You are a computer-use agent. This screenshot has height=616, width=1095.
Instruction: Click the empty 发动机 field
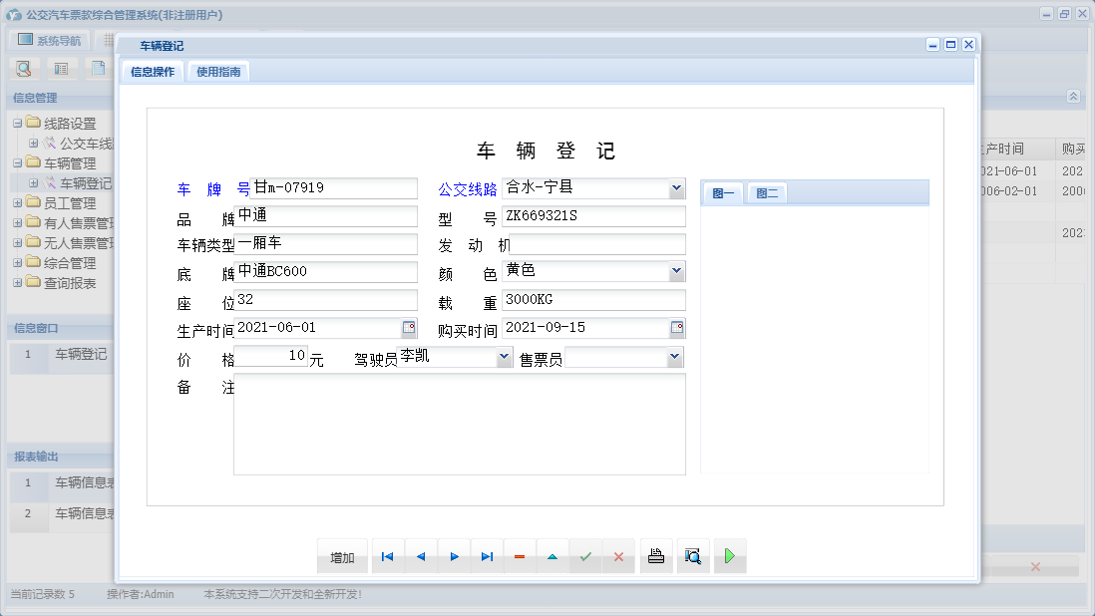tap(597, 244)
